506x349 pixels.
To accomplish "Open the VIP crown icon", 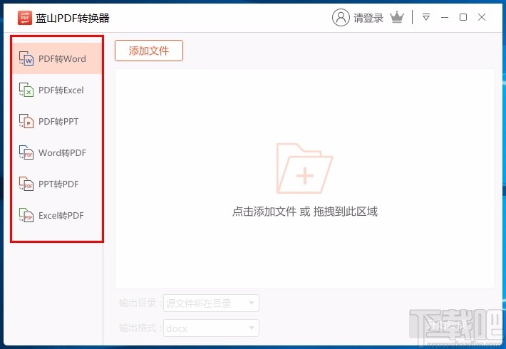I will click(x=397, y=17).
